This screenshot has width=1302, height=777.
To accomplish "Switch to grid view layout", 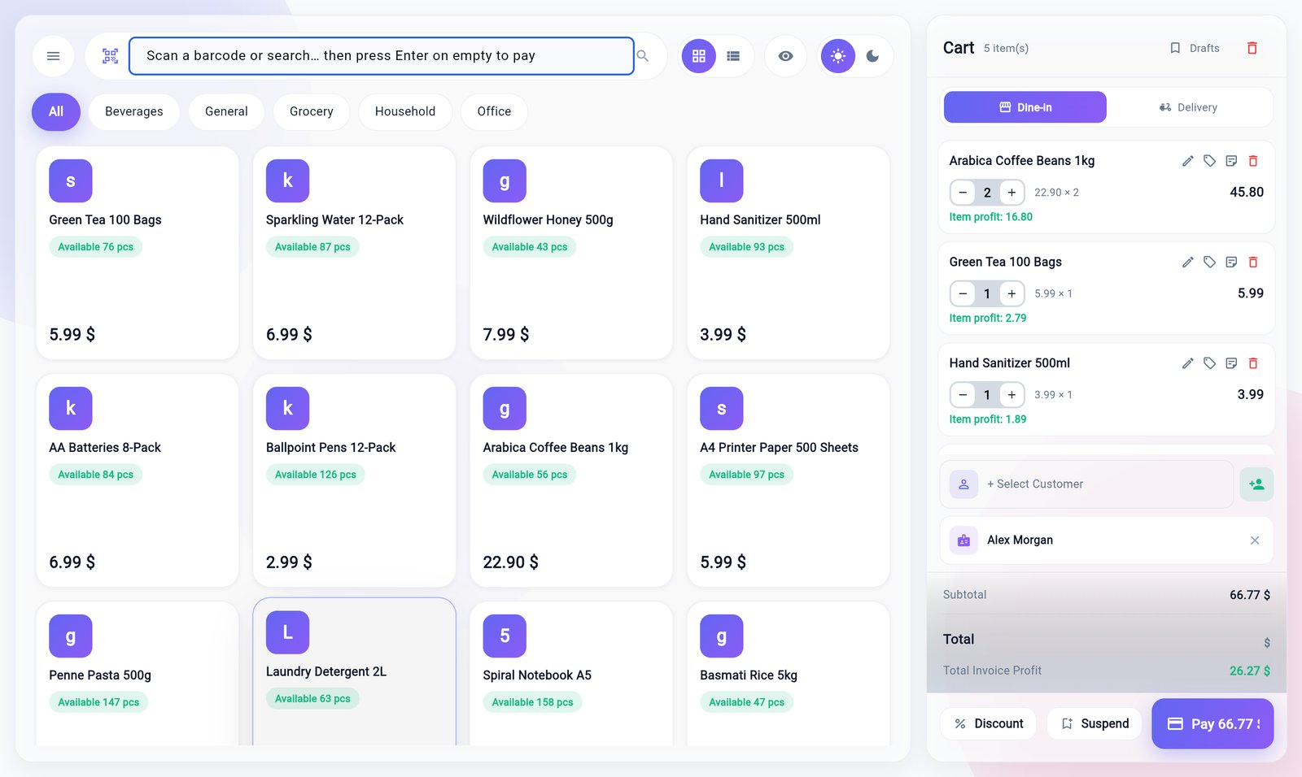I will 698,56.
